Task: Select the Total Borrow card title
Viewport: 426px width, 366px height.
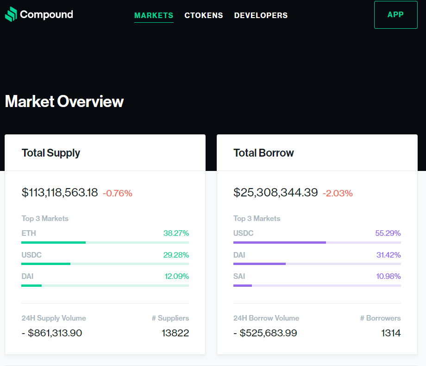Action: 263,153
